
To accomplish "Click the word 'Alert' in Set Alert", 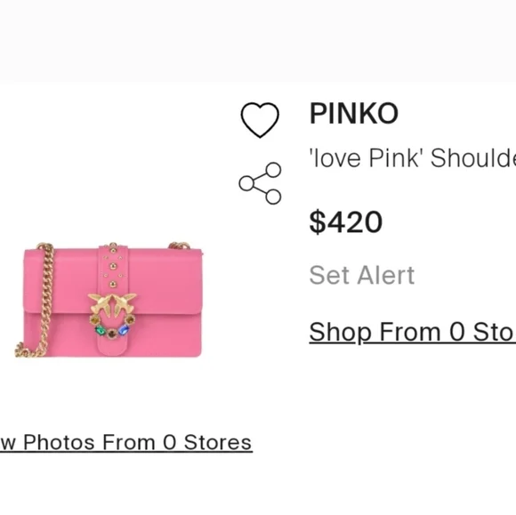I will (386, 275).
